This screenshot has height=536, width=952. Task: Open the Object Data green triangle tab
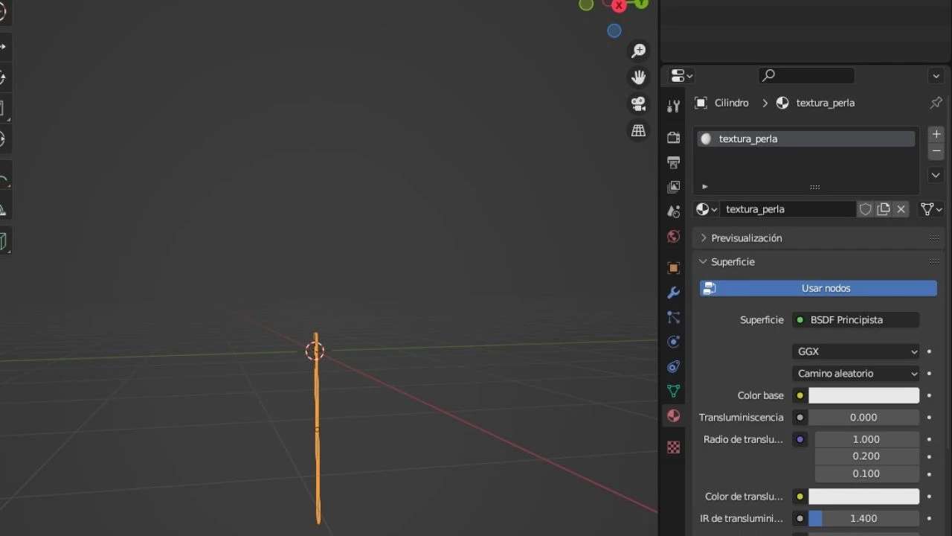point(673,391)
